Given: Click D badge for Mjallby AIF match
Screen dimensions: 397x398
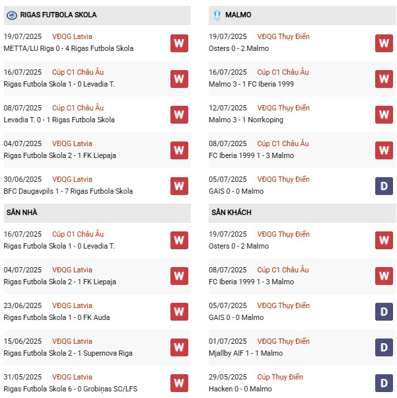Looking at the screenshot, I should 384,347.
